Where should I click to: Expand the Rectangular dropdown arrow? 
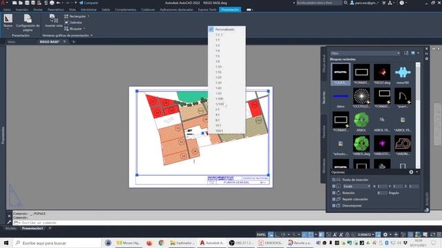tap(88, 17)
